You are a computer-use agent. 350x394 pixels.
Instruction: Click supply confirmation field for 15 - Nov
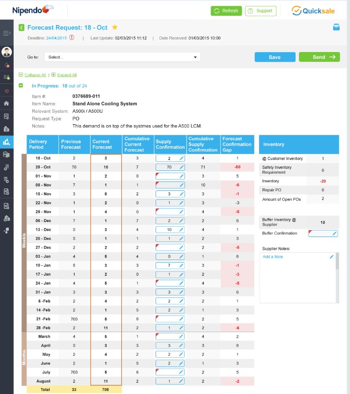[170, 194]
